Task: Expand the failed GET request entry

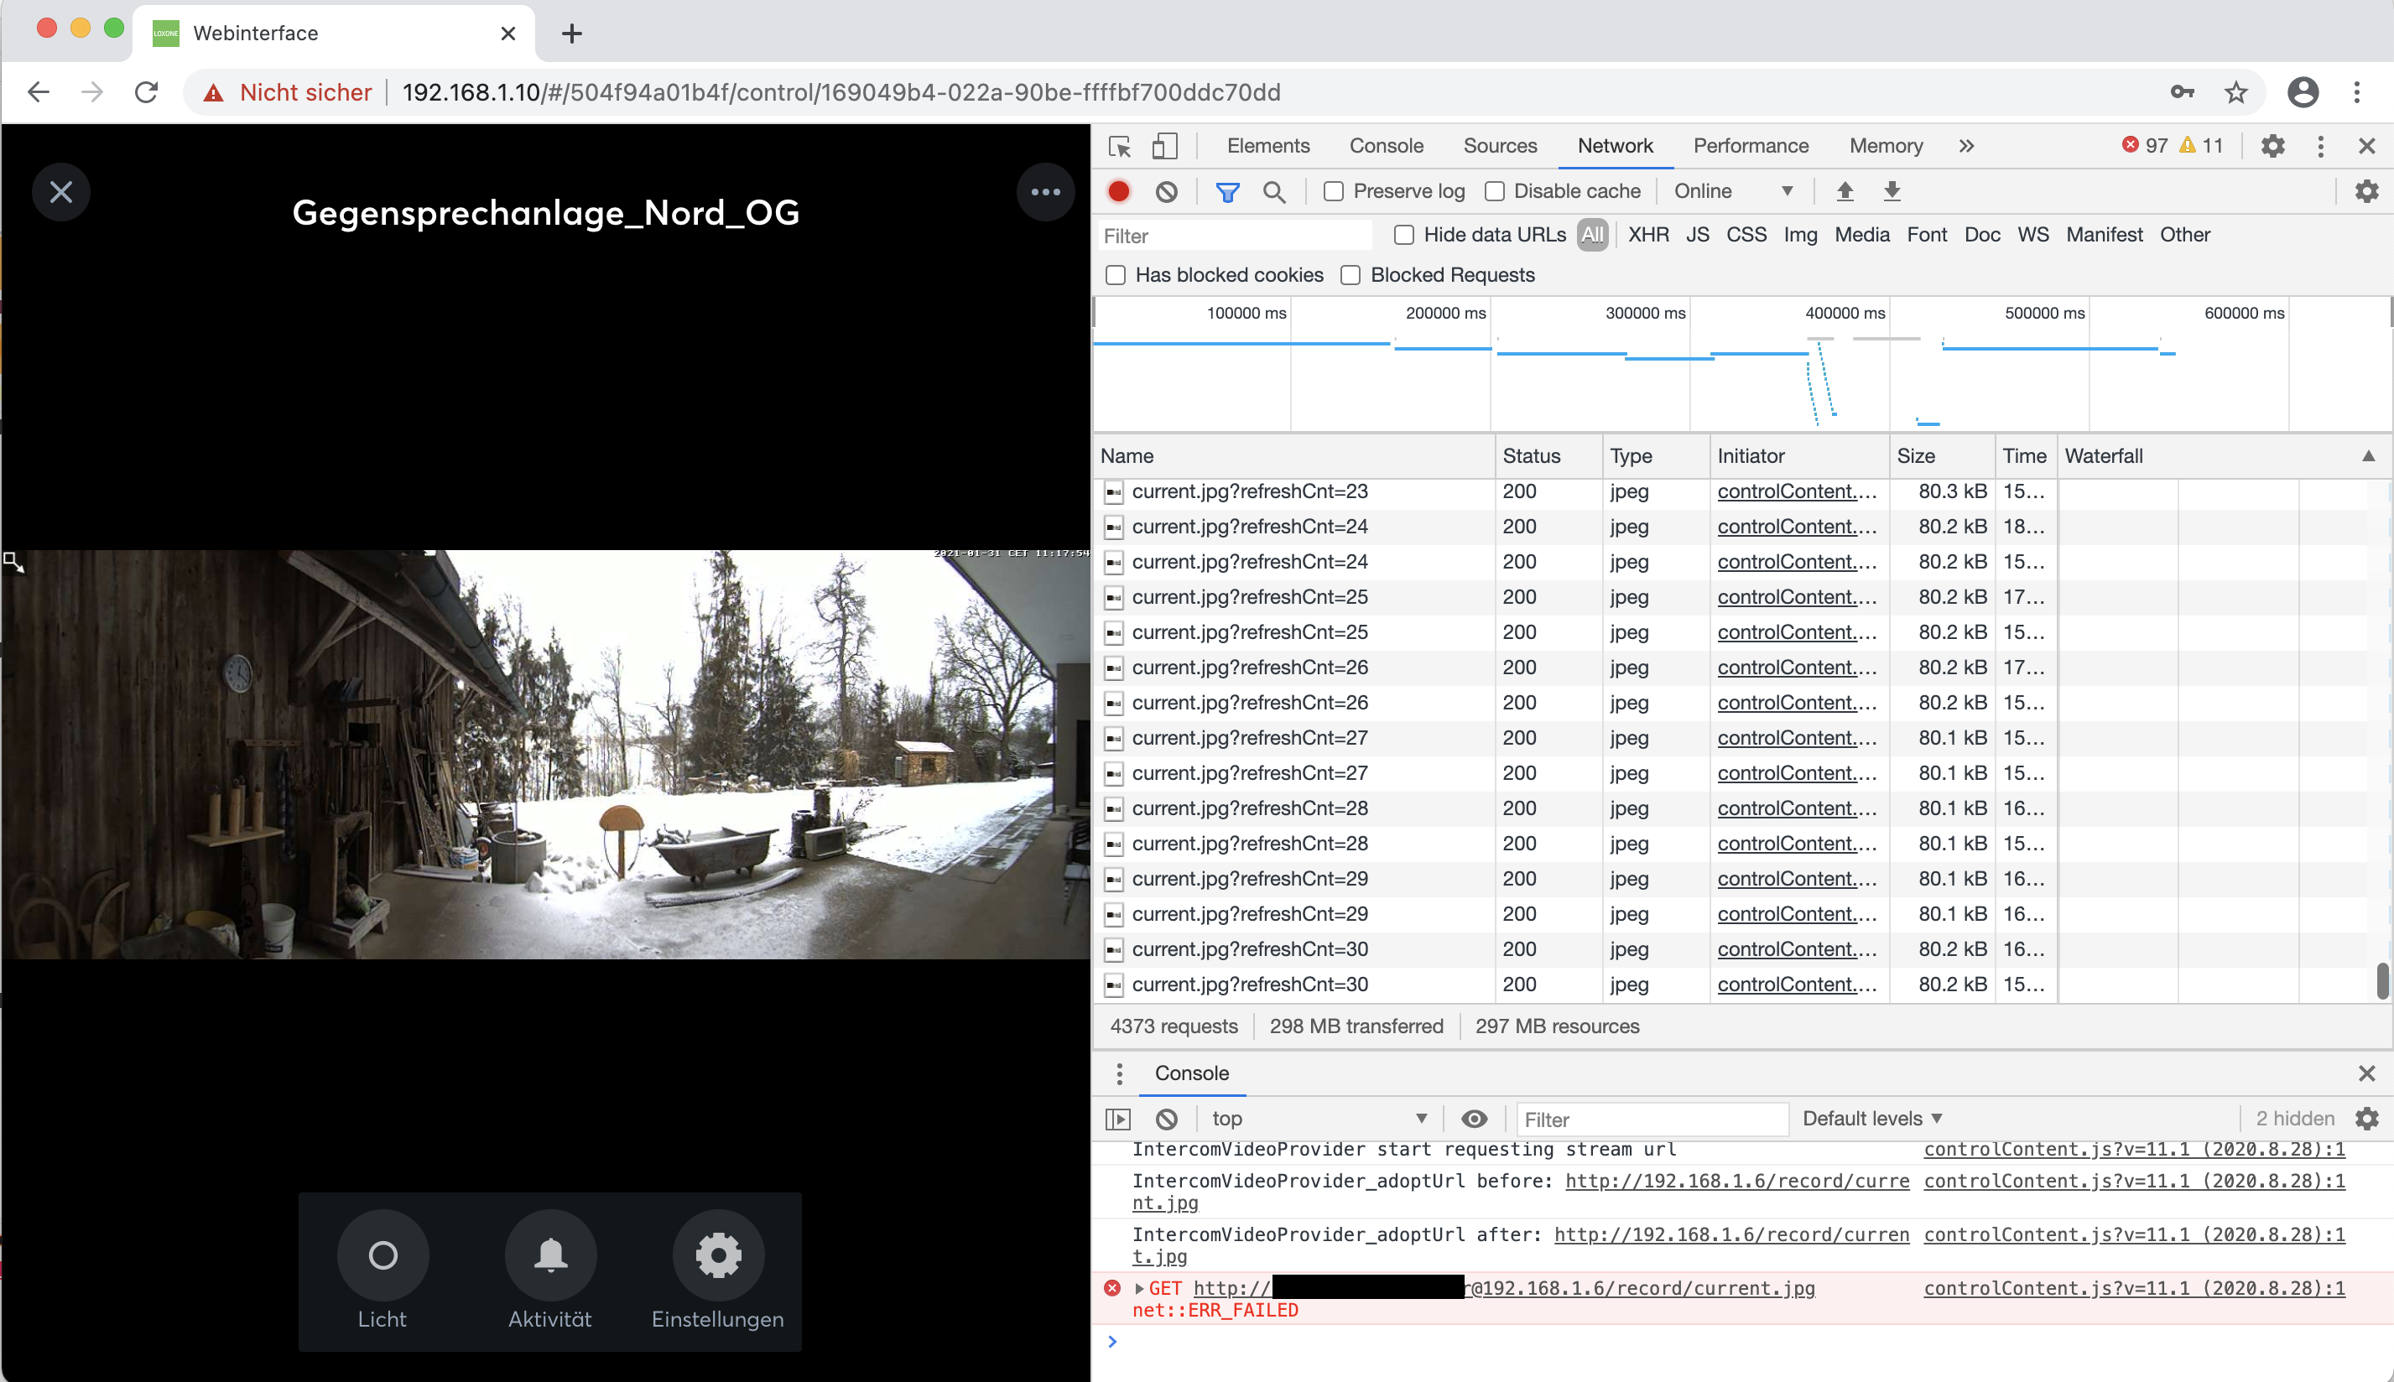Action: [x=1139, y=1288]
